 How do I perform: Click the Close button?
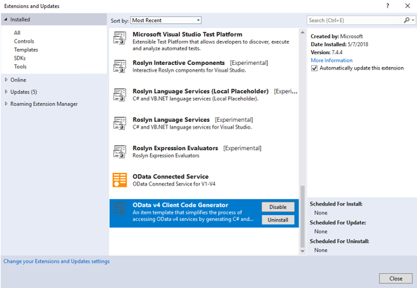396,279
